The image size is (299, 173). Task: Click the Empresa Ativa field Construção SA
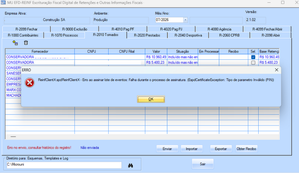click(x=47, y=20)
